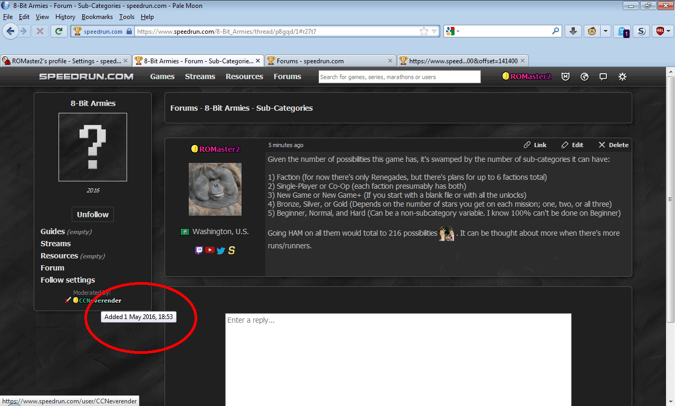This screenshot has width=675, height=406.
Task: Open the YouTube icon under the avatar
Action: tap(210, 250)
